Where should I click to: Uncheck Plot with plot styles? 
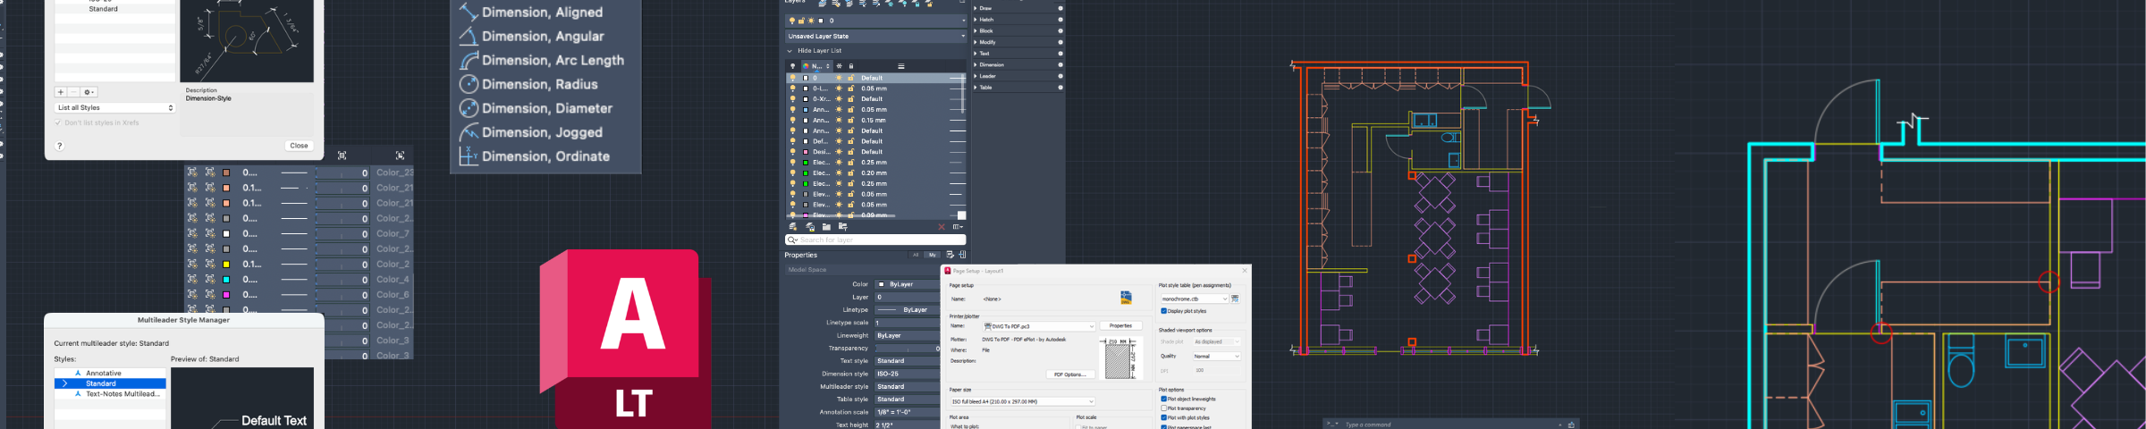tap(1163, 417)
